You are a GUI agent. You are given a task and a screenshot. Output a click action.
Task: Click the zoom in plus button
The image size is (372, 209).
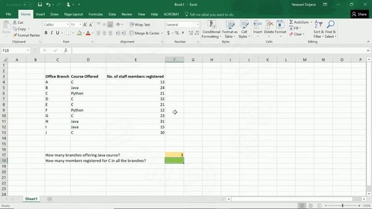click(359, 206)
